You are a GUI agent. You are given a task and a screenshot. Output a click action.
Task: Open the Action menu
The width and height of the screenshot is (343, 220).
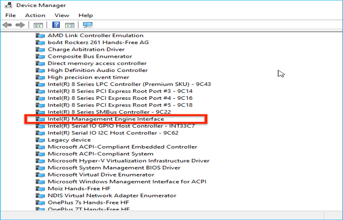(35, 15)
